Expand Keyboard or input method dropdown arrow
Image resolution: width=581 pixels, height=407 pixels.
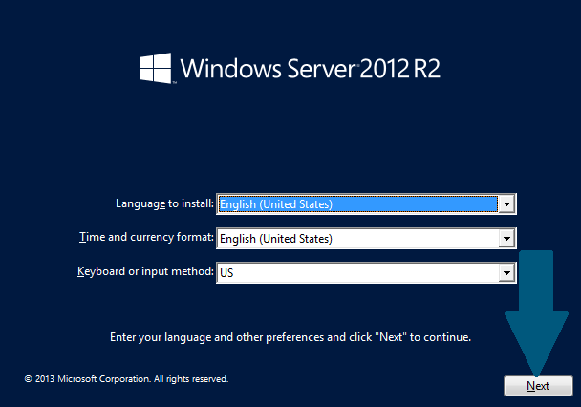click(x=506, y=273)
